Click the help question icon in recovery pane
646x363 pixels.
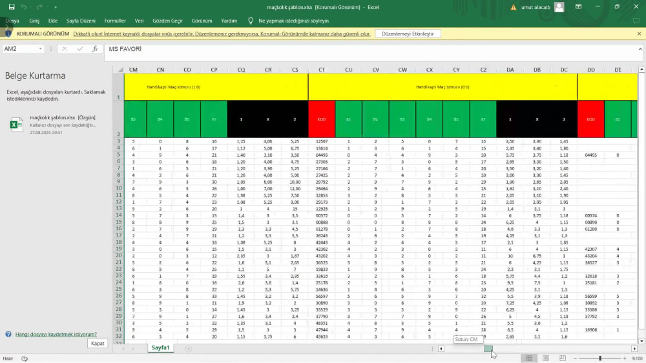pos(8,334)
